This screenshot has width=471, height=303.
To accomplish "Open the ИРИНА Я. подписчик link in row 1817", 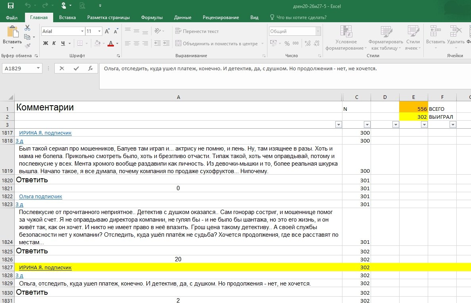I will [x=45, y=133].
